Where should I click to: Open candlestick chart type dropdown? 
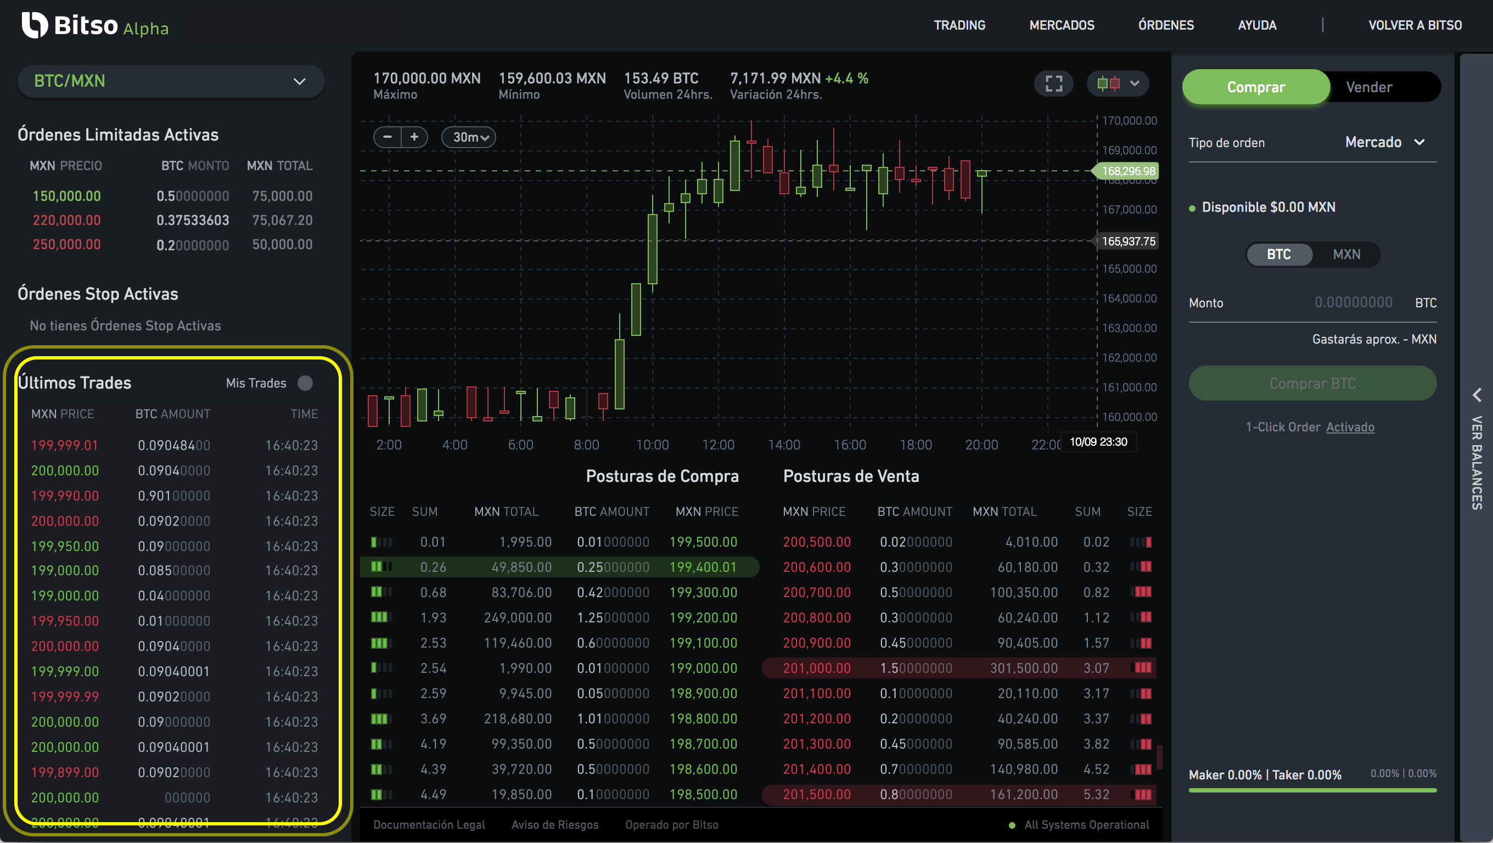[1118, 83]
